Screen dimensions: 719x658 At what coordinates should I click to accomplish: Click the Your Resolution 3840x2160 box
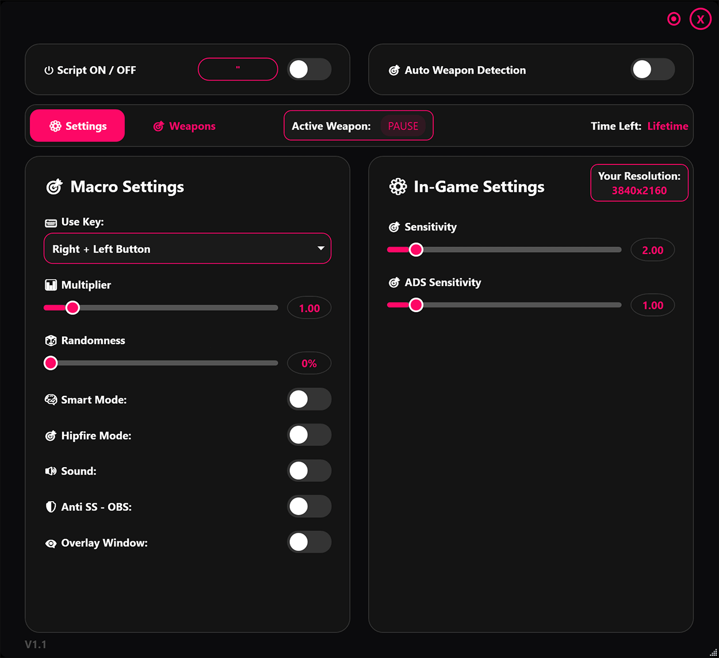(639, 183)
